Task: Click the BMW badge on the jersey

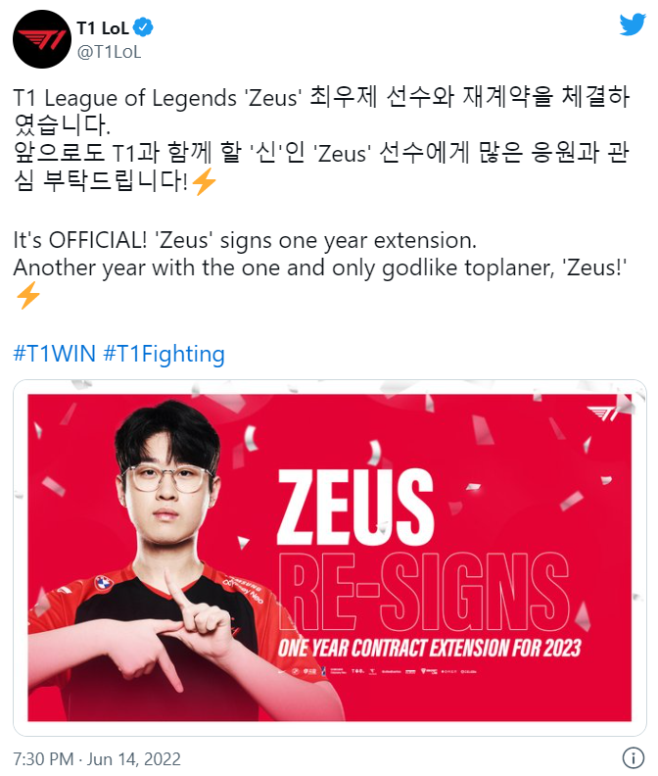Action: [x=104, y=584]
